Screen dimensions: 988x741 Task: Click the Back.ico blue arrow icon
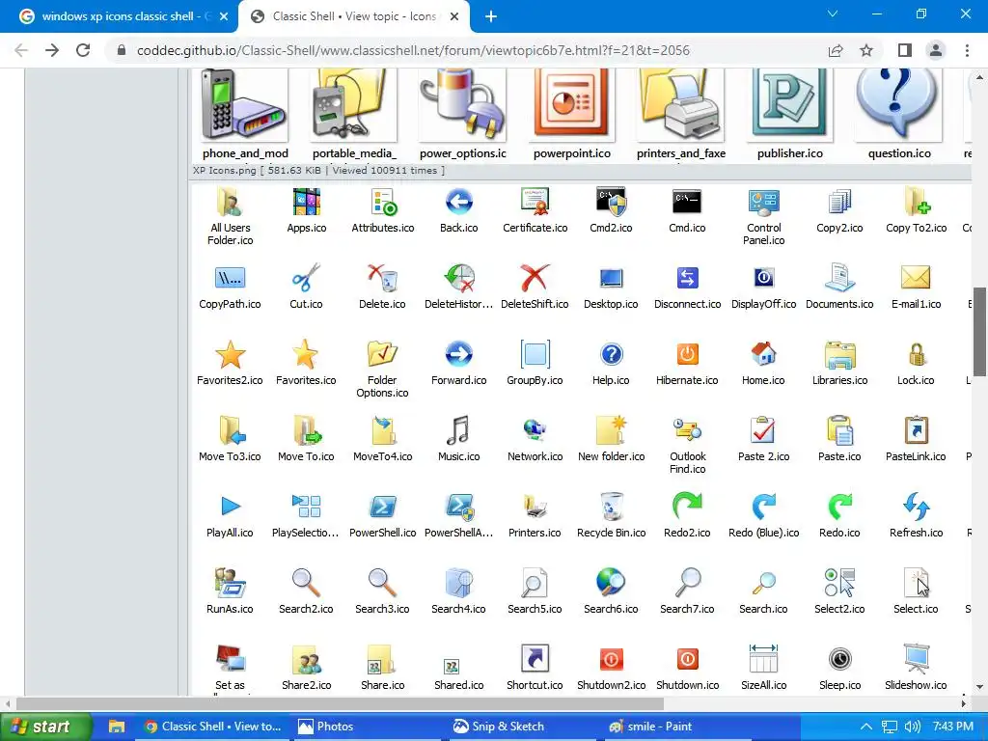click(458, 203)
